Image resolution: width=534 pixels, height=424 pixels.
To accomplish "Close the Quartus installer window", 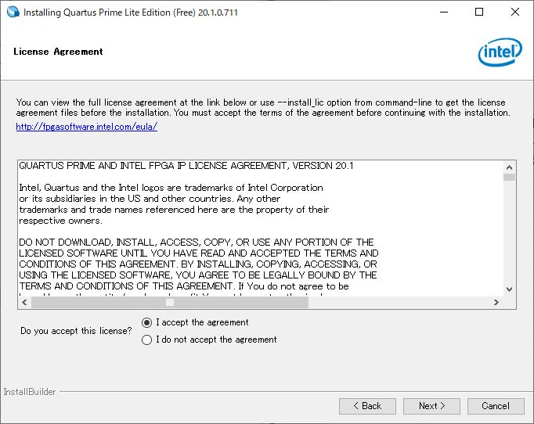I will [x=514, y=13].
